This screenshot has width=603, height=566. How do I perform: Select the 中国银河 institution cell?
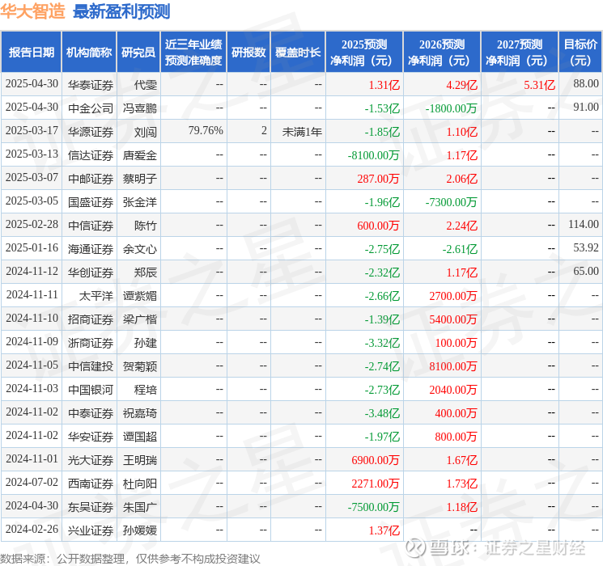click(91, 390)
